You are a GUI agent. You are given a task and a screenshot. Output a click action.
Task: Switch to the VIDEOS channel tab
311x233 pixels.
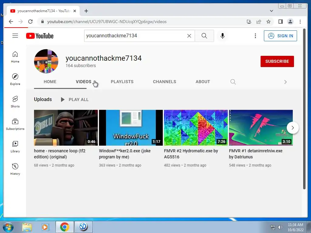tap(84, 82)
